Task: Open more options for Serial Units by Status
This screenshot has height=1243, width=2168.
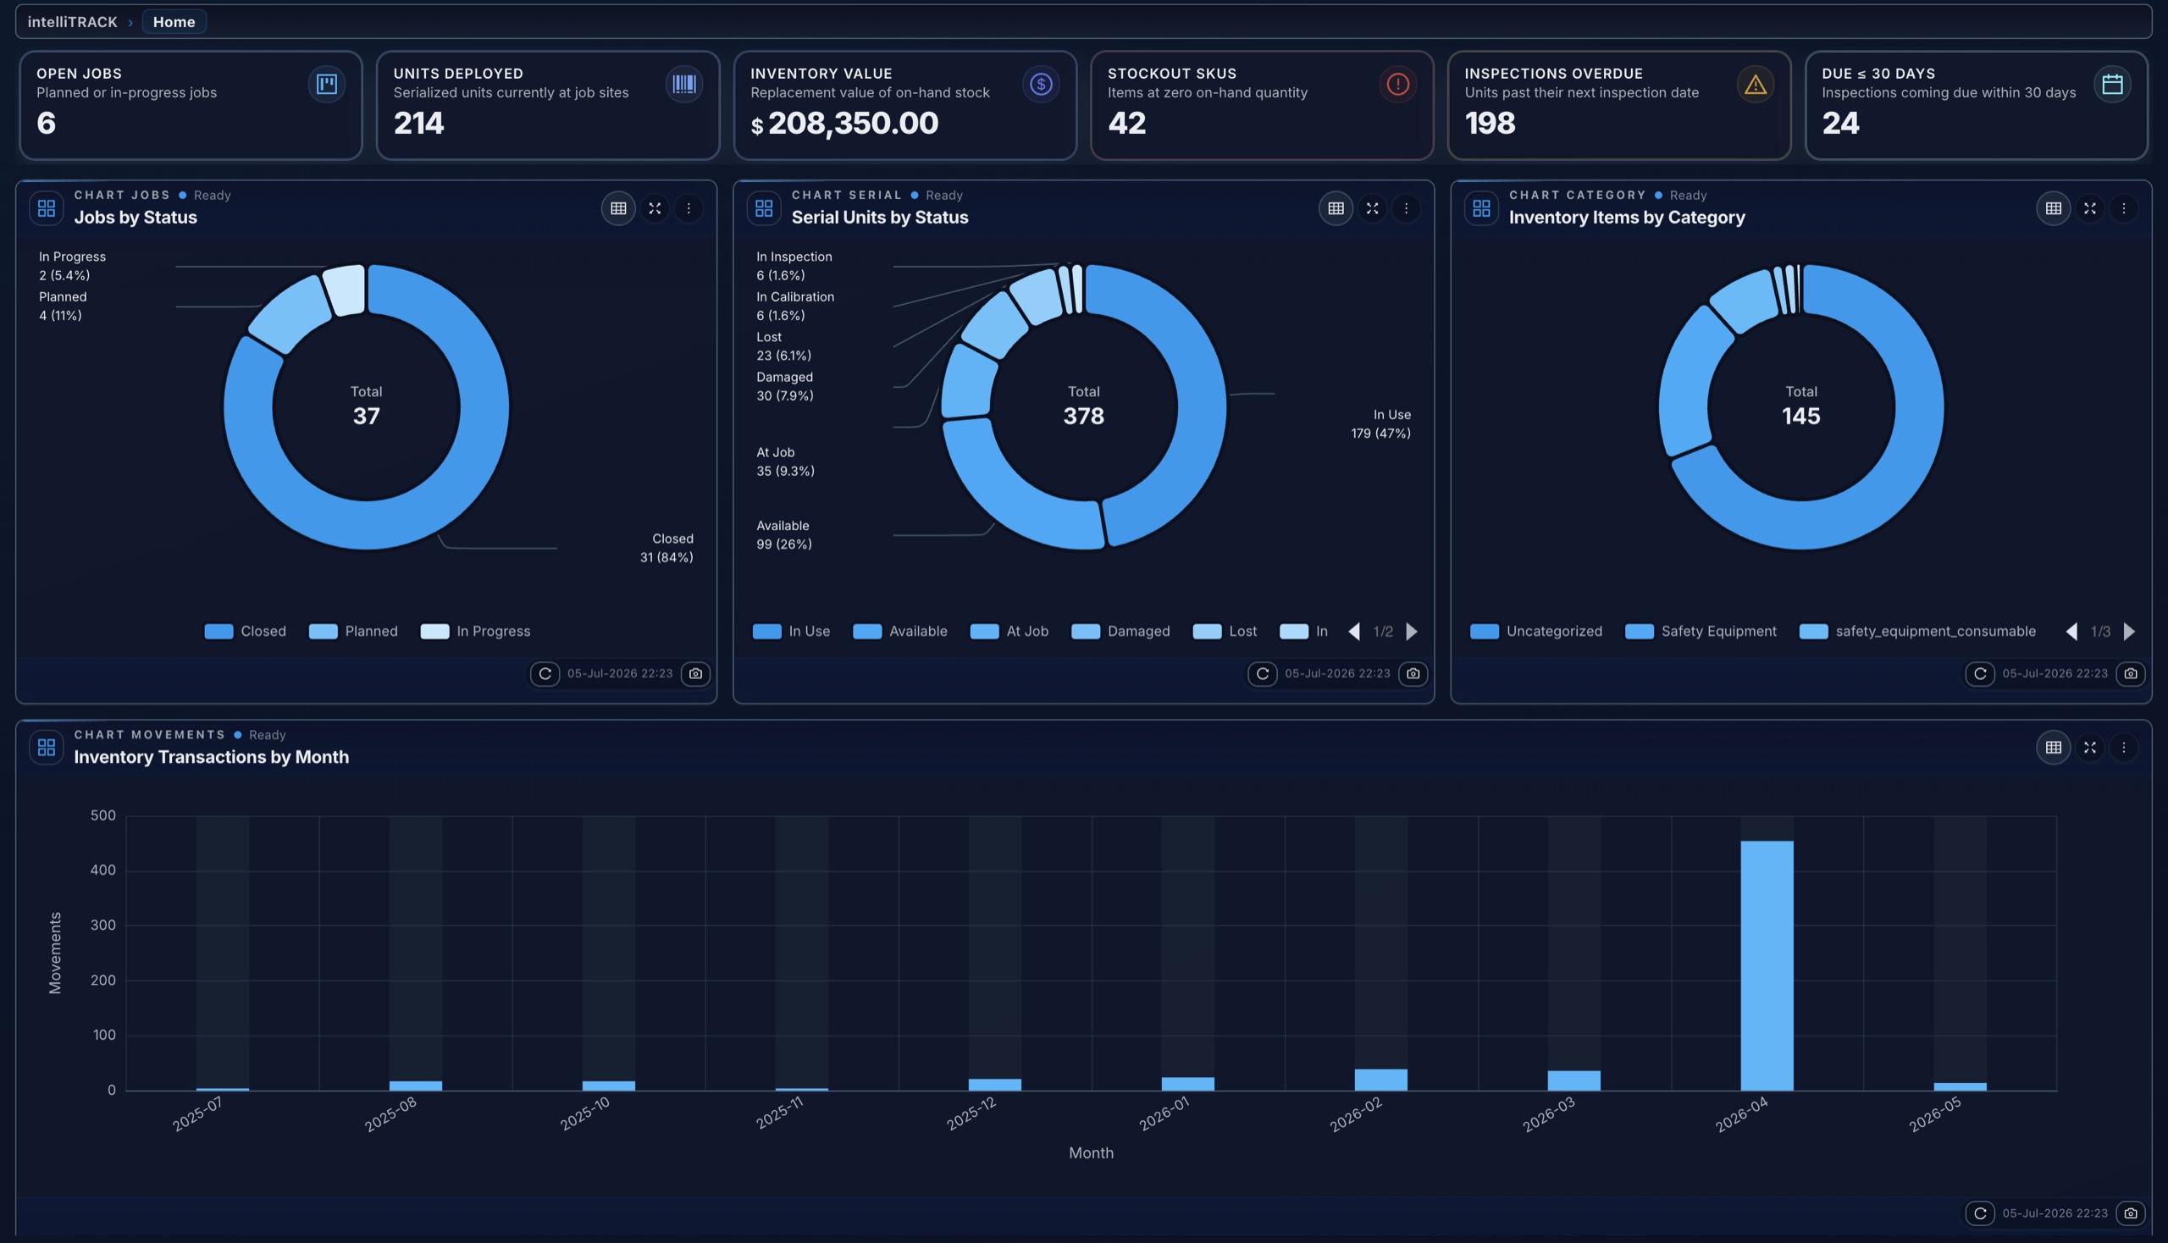Action: [1406, 208]
